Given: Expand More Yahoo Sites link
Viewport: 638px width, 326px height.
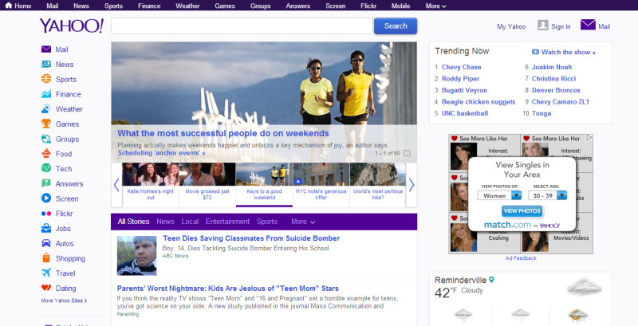Looking at the screenshot, I should point(64,300).
